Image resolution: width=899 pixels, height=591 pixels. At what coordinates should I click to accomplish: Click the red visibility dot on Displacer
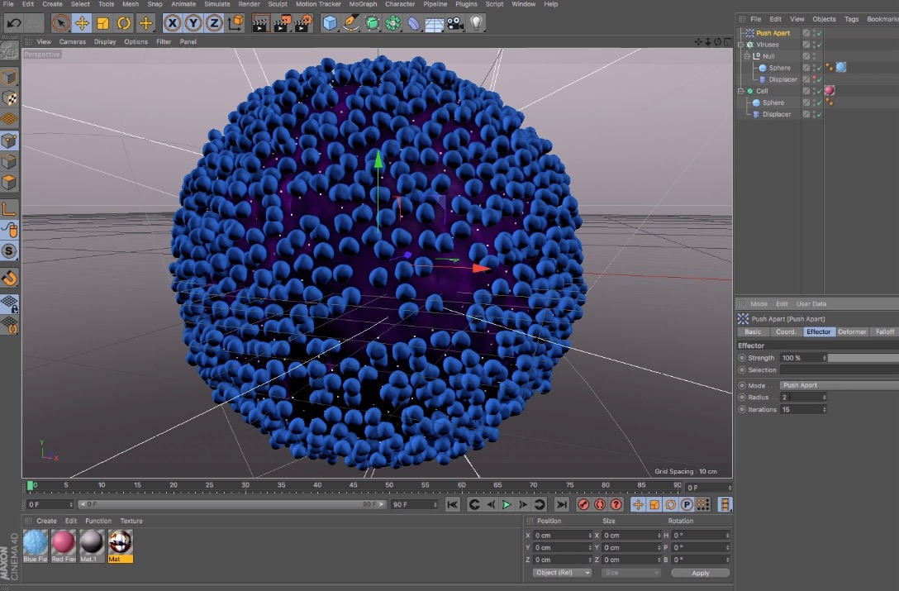click(815, 77)
